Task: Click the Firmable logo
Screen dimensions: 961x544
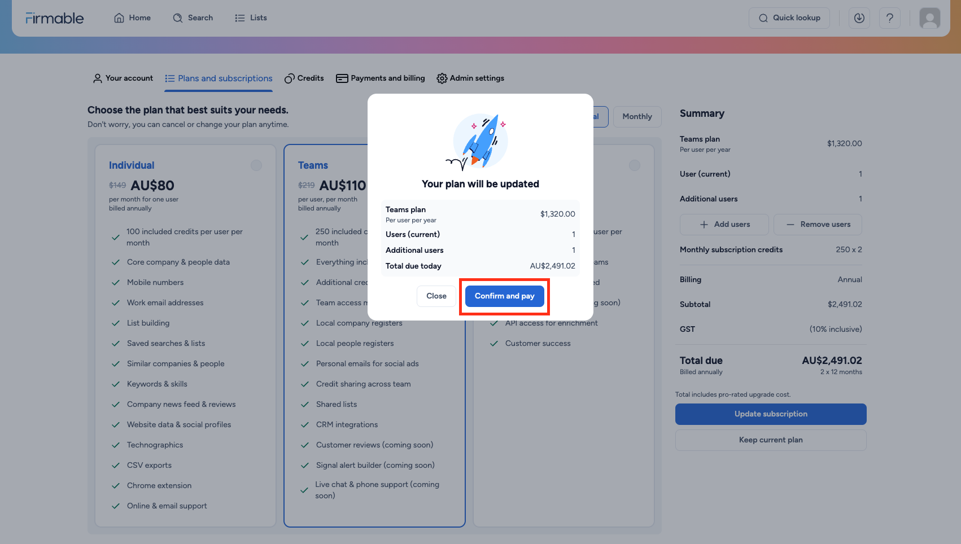Action: [55, 18]
